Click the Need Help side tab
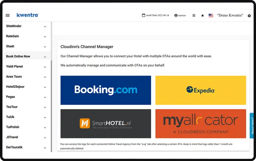This screenshot has width=256, height=161. 252,126
